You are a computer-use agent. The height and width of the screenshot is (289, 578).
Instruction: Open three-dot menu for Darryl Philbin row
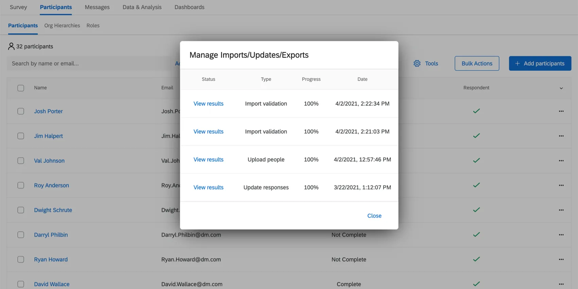561,235
